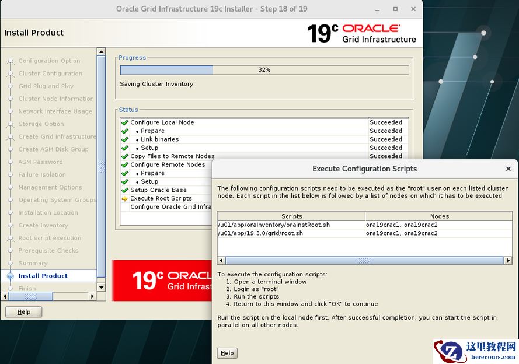Click the Nodes column header
The width and height of the screenshot is (519, 364).
[x=439, y=216]
